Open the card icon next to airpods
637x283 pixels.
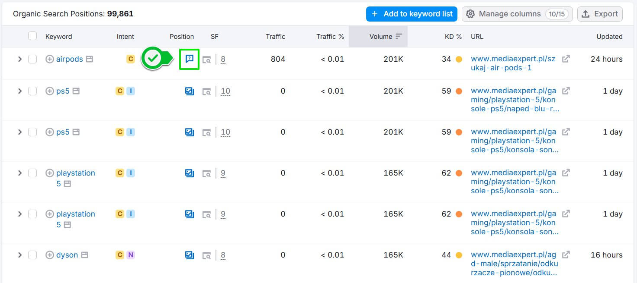(x=89, y=59)
